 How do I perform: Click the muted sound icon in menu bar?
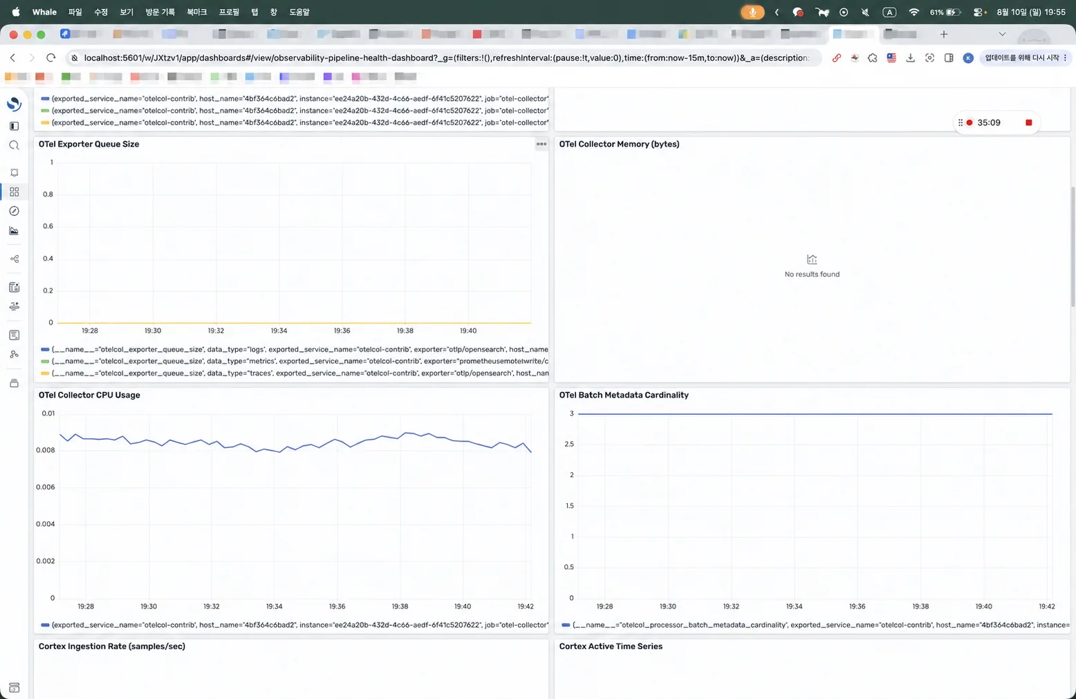pos(865,12)
